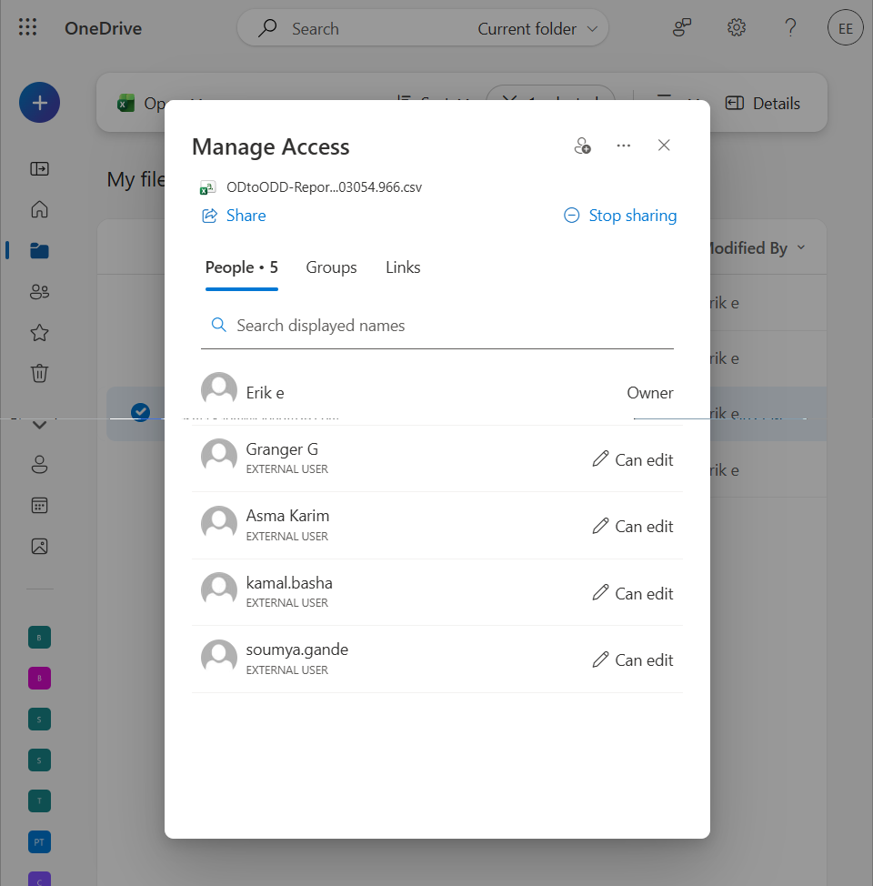Collapse the navigation pane with panel toggle
The width and height of the screenshot is (873, 886).
[x=39, y=168]
